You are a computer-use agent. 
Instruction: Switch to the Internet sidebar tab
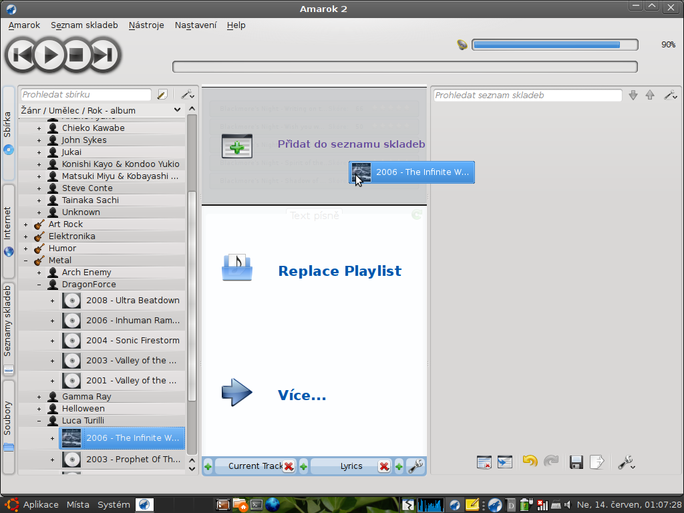[8, 231]
